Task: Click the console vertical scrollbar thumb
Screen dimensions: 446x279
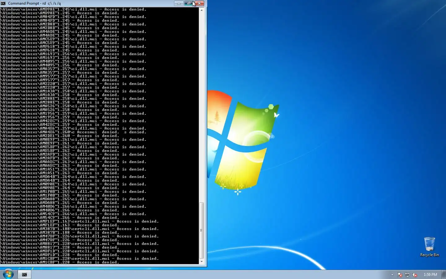Action: [x=202, y=230]
